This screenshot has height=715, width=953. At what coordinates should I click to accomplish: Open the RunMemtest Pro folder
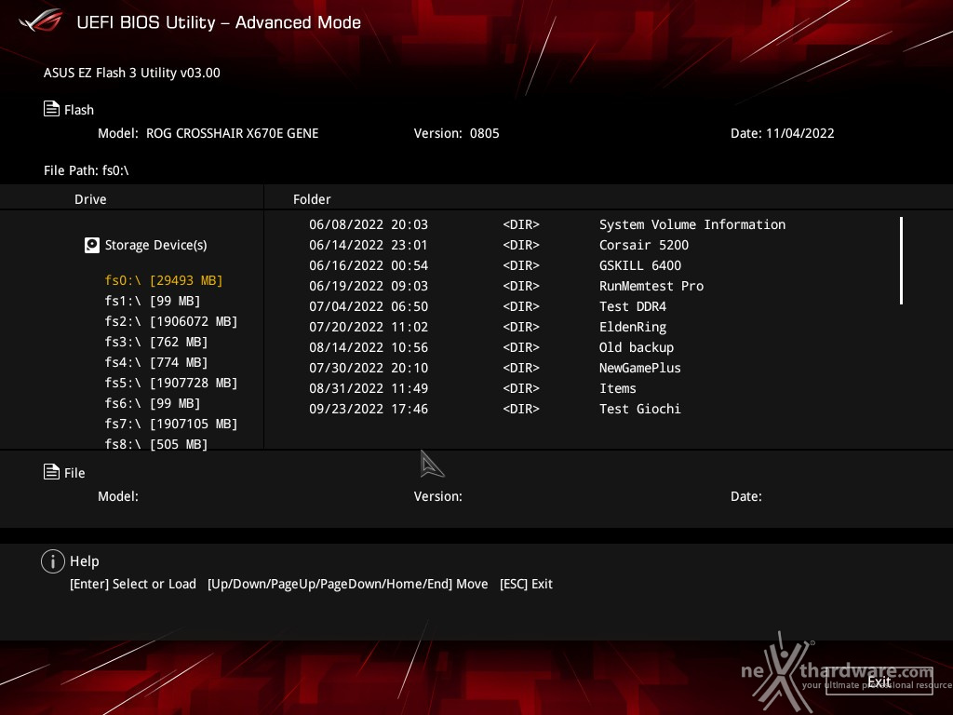[651, 286]
